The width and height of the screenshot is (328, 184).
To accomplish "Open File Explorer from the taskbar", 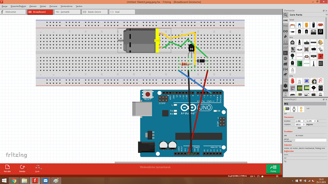I will (x=24, y=180).
